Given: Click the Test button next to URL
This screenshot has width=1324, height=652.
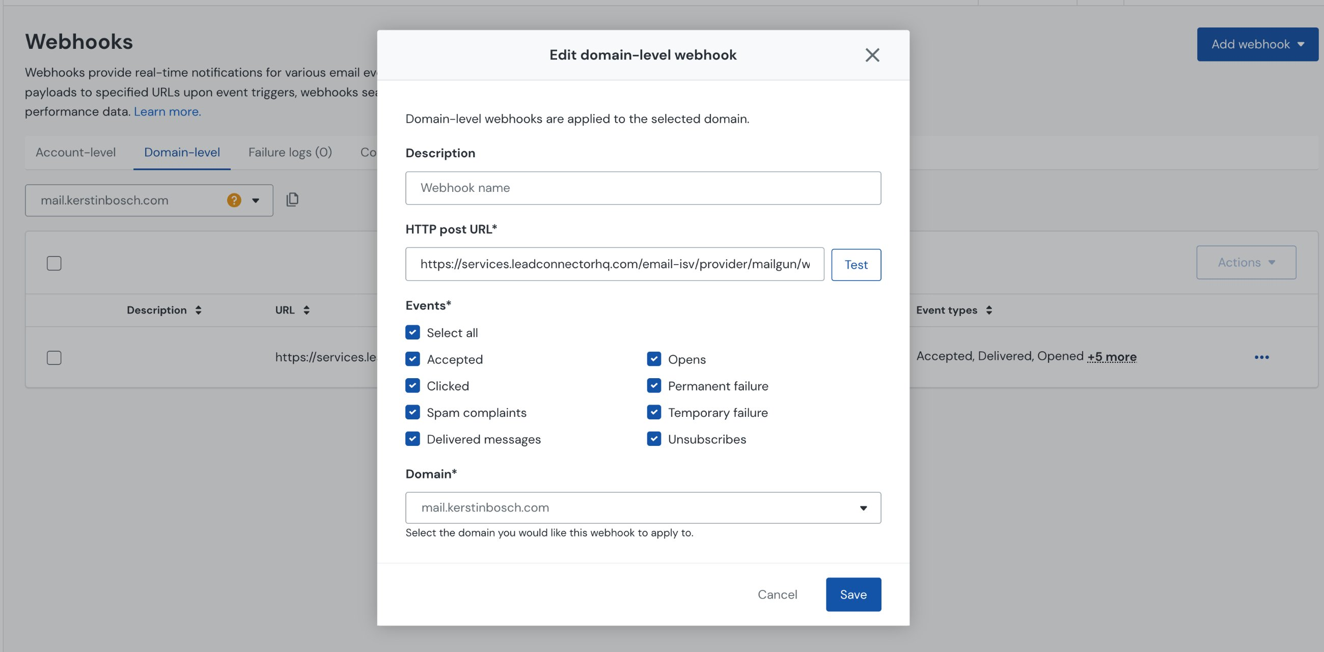Looking at the screenshot, I should pyautogui.click(x=856, y=265).
